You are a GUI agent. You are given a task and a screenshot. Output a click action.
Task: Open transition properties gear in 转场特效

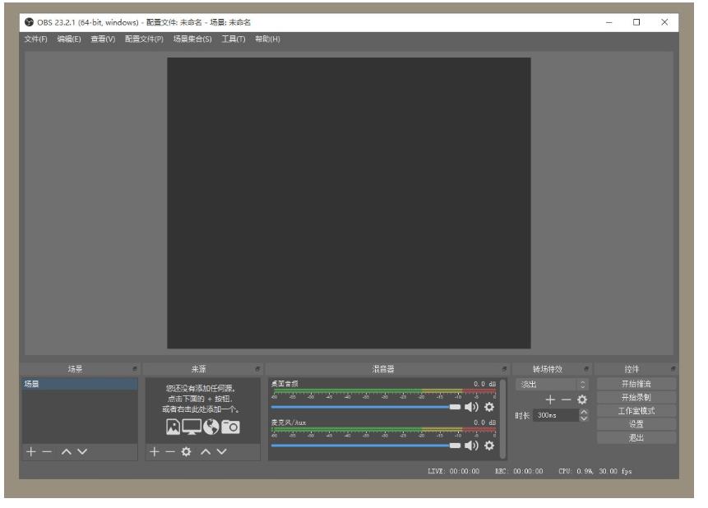coord(582,399)
